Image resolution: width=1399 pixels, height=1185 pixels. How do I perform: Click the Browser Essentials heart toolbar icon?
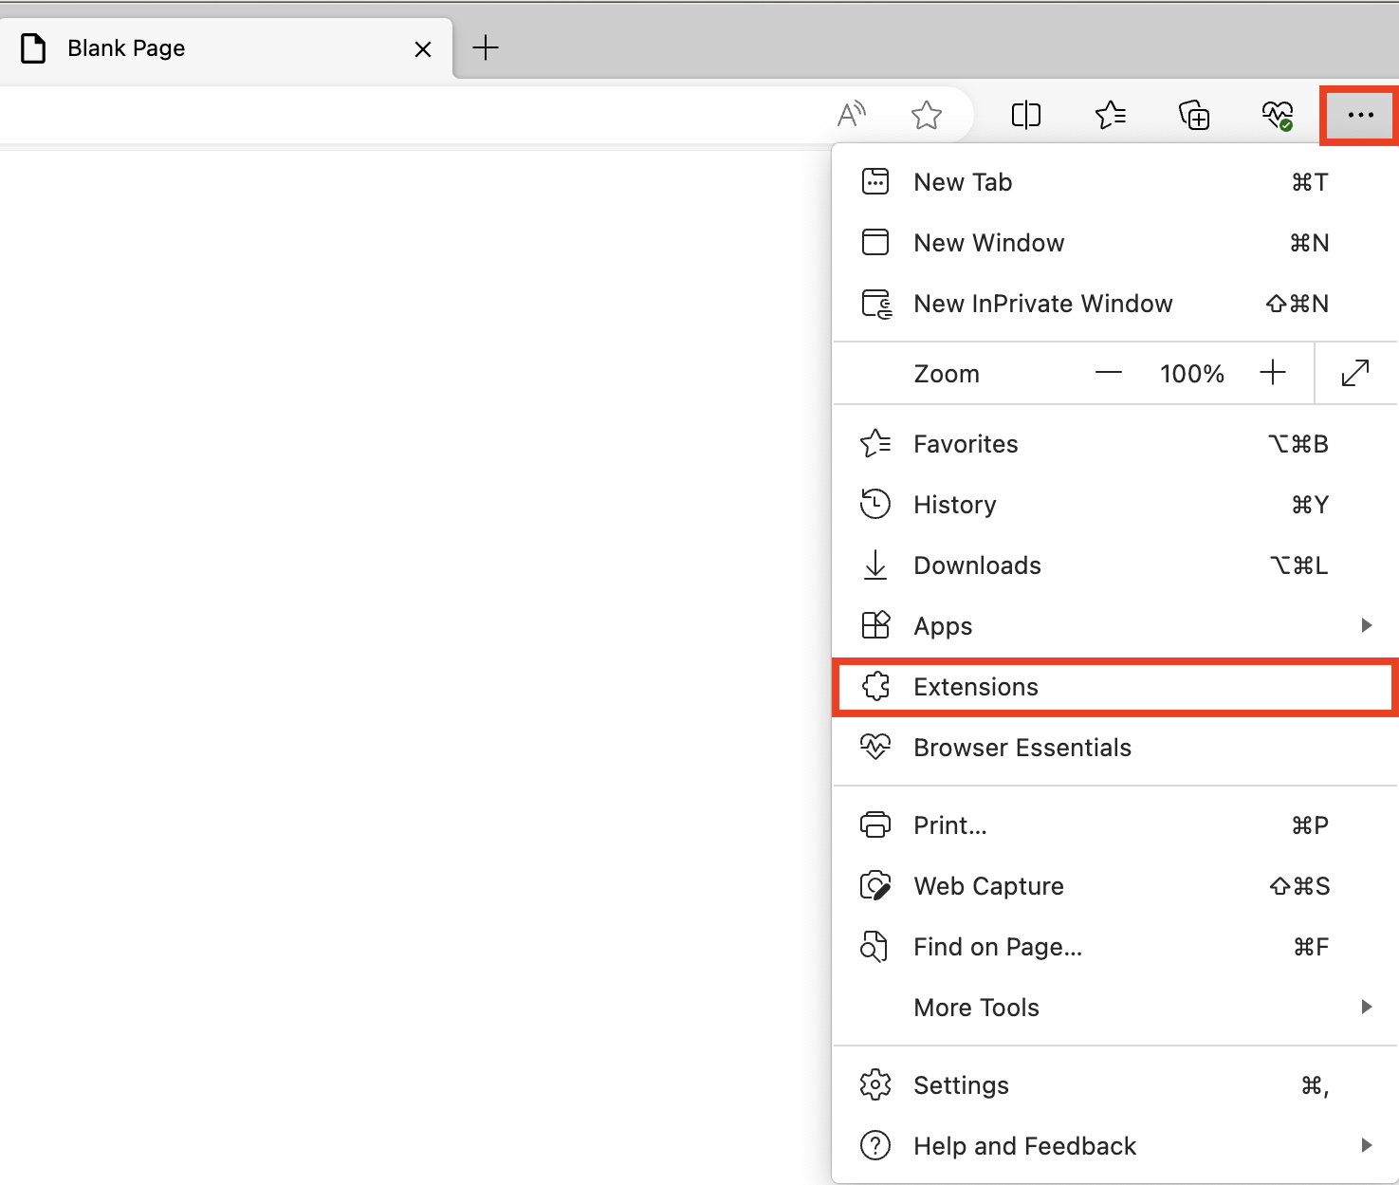pos(1277,116)
